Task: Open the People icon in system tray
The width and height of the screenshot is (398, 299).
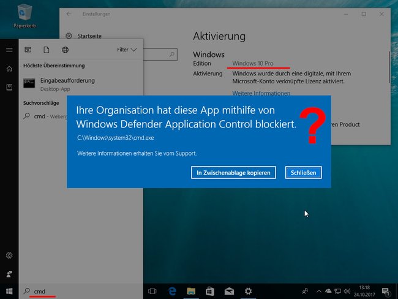Action: (305, 291)
